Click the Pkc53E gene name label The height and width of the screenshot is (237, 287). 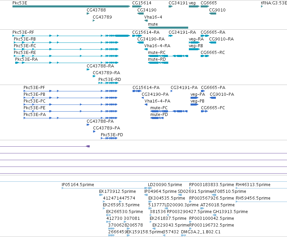pos(20,3)
